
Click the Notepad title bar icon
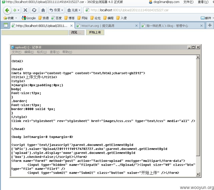click(x=13, y=47)
